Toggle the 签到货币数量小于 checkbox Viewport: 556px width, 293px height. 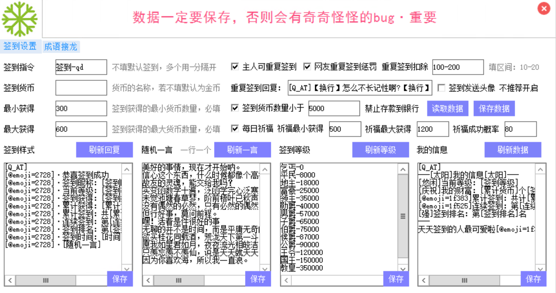pos(235,108)
